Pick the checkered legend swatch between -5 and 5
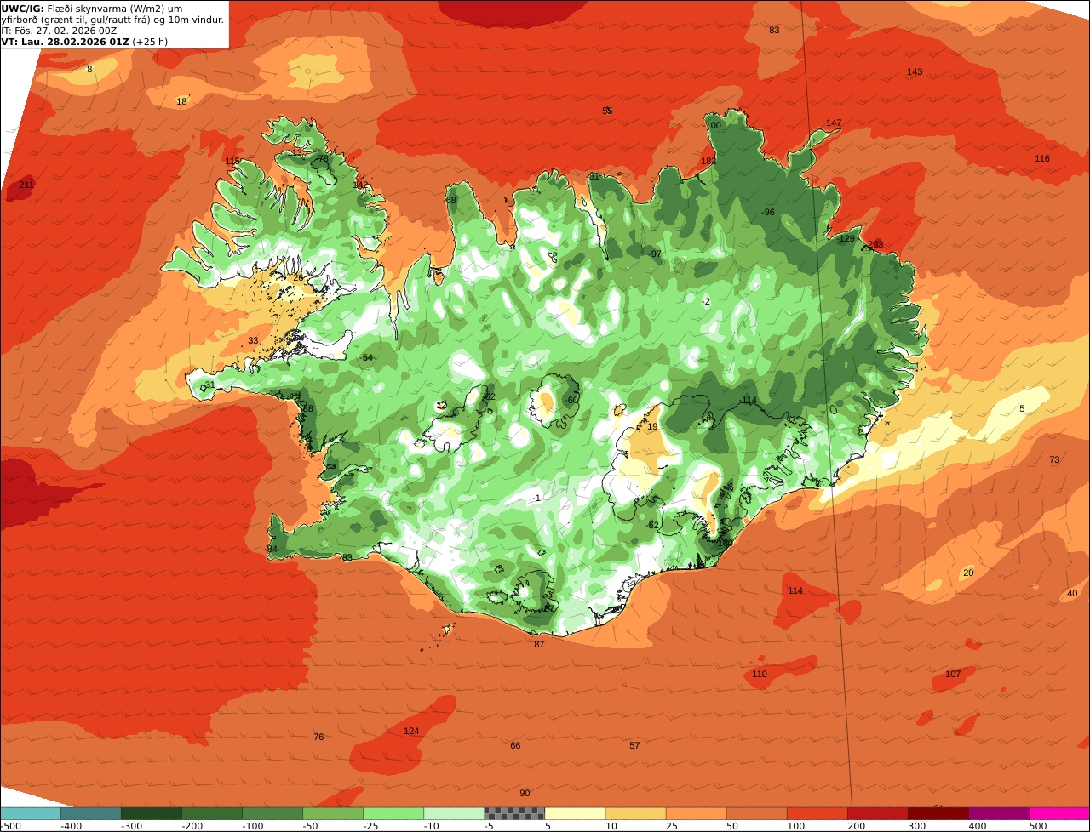 pyautogui.click(x=514, y=813)
